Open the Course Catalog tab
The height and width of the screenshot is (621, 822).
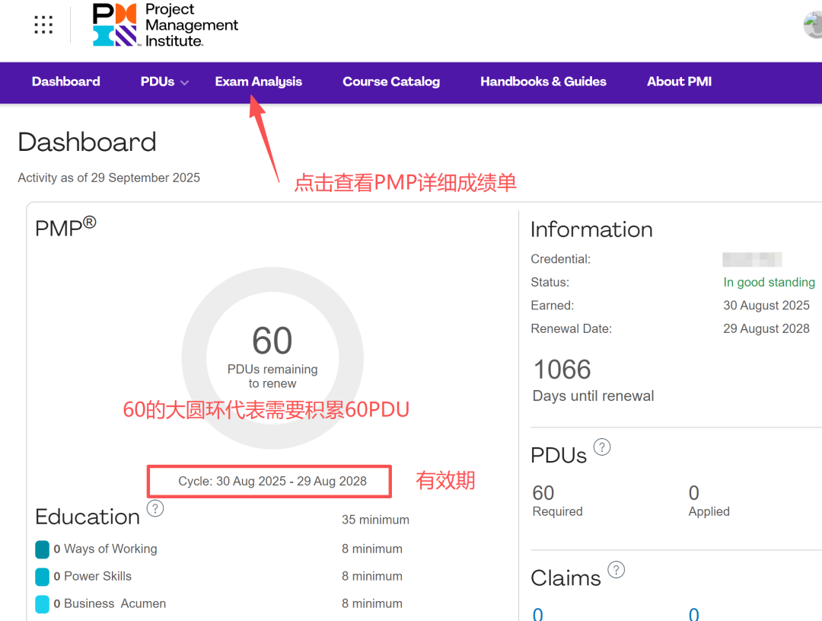pos(391,82)
